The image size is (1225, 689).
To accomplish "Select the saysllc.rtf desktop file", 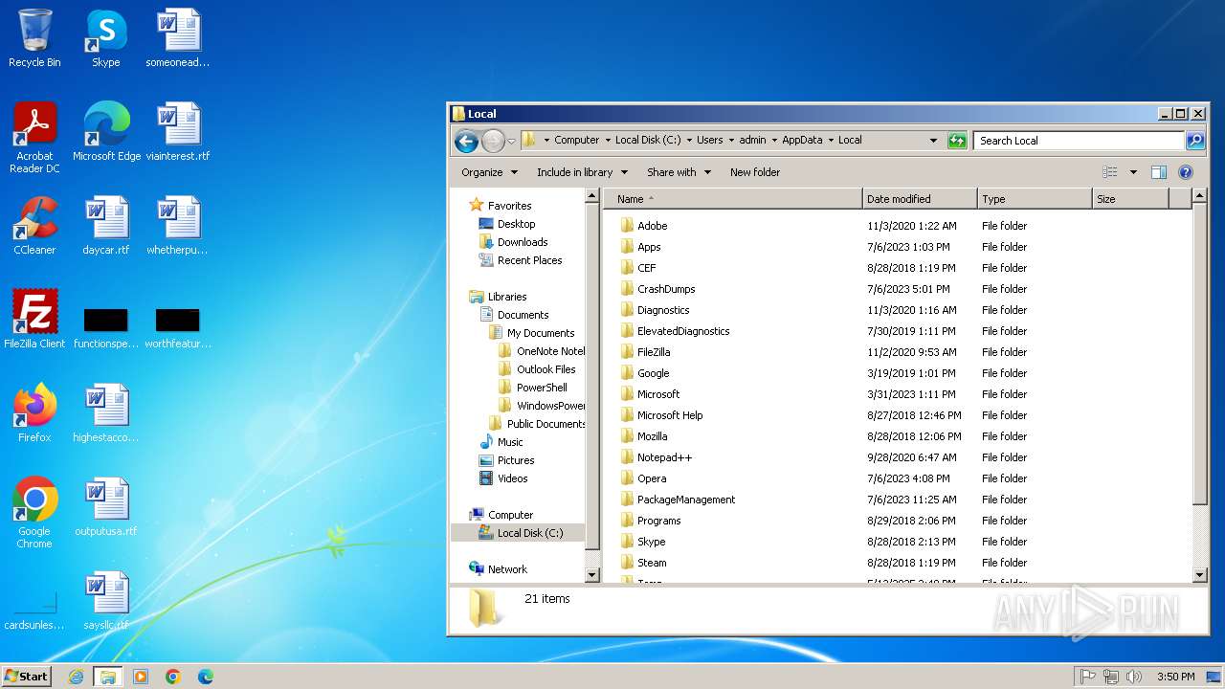I will point(105,601).
